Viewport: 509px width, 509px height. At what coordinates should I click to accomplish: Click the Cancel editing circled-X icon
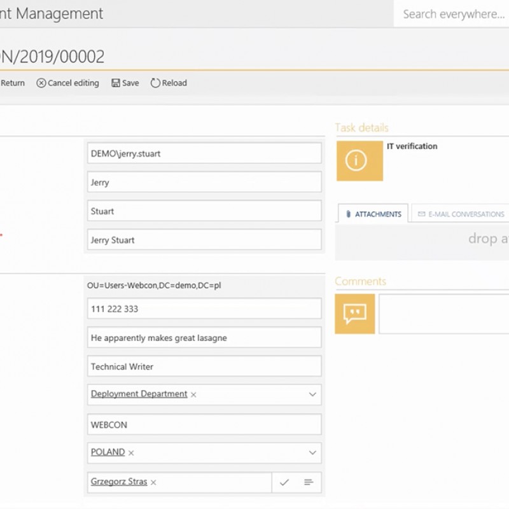[41, 83]
